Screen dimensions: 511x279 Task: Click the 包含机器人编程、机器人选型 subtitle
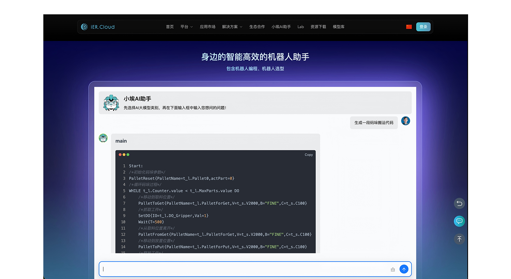(x=255, y=69)
